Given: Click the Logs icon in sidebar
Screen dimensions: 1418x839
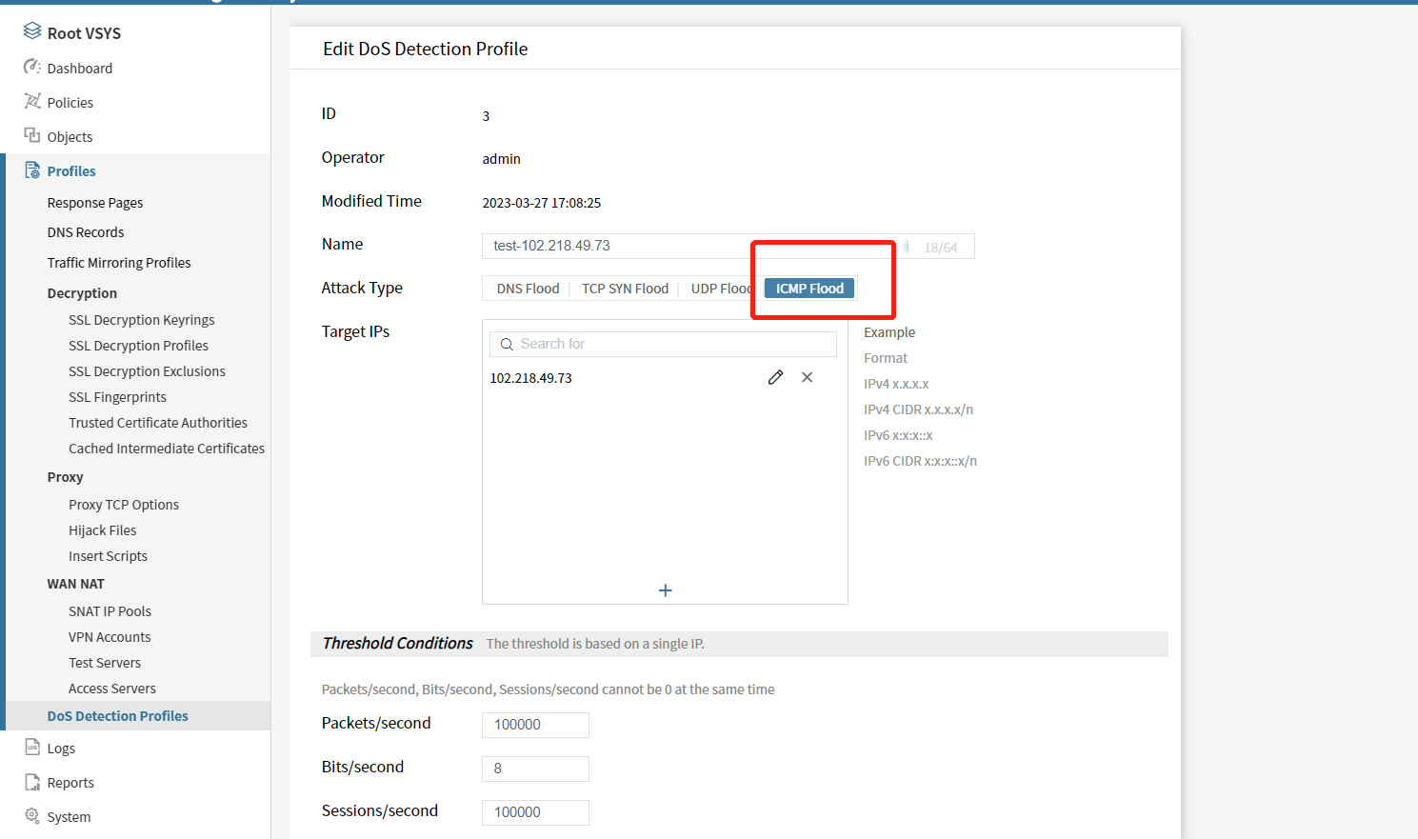Looking at the screenshot, I should 32,748.
